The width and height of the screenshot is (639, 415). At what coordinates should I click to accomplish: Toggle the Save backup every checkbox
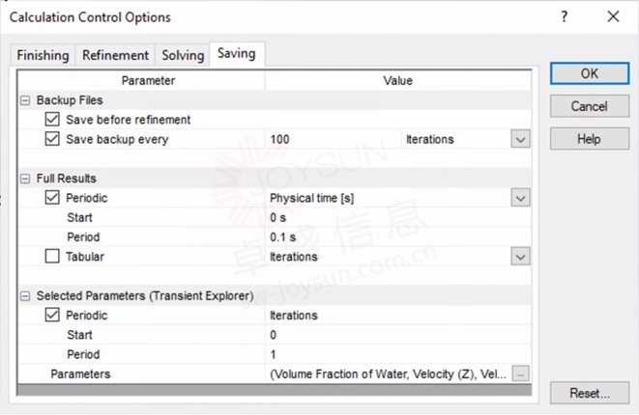pyautogui.click(x=52, y=139)
